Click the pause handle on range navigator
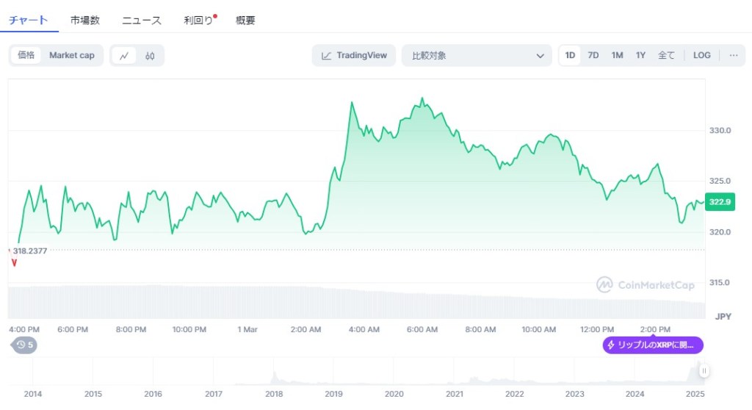 [704, 372]
